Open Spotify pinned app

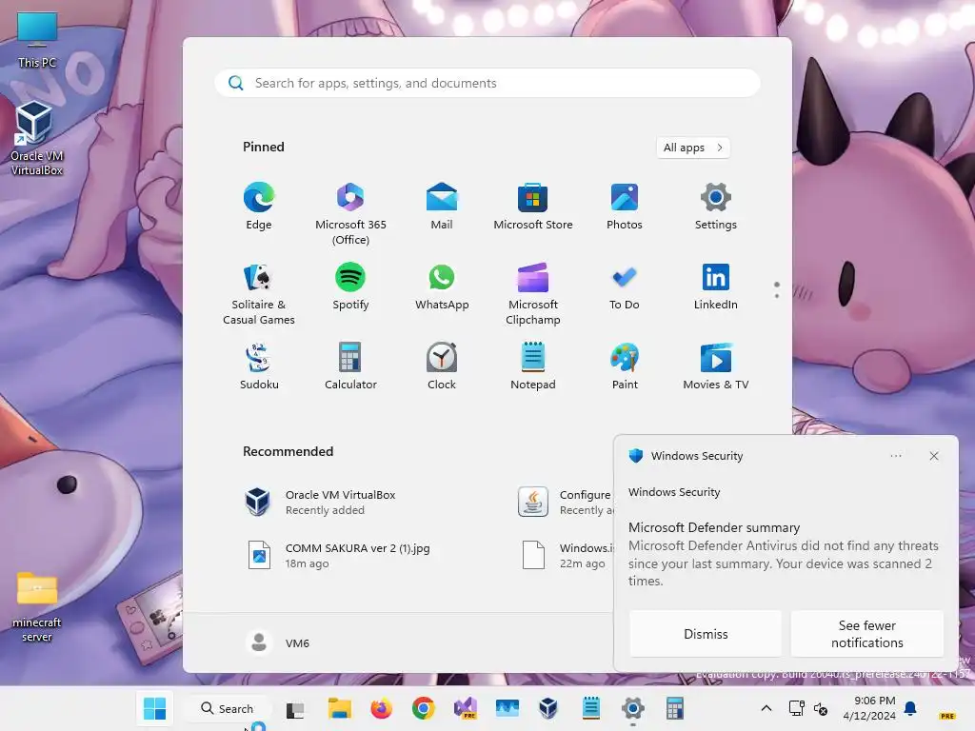point(350,286)
